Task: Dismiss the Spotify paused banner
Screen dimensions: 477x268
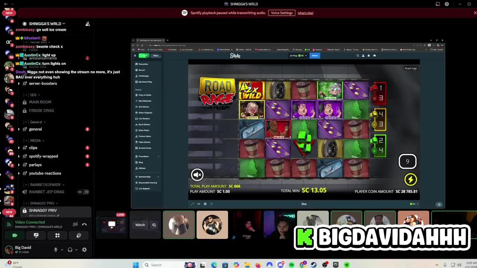Action: coord(475,13)
